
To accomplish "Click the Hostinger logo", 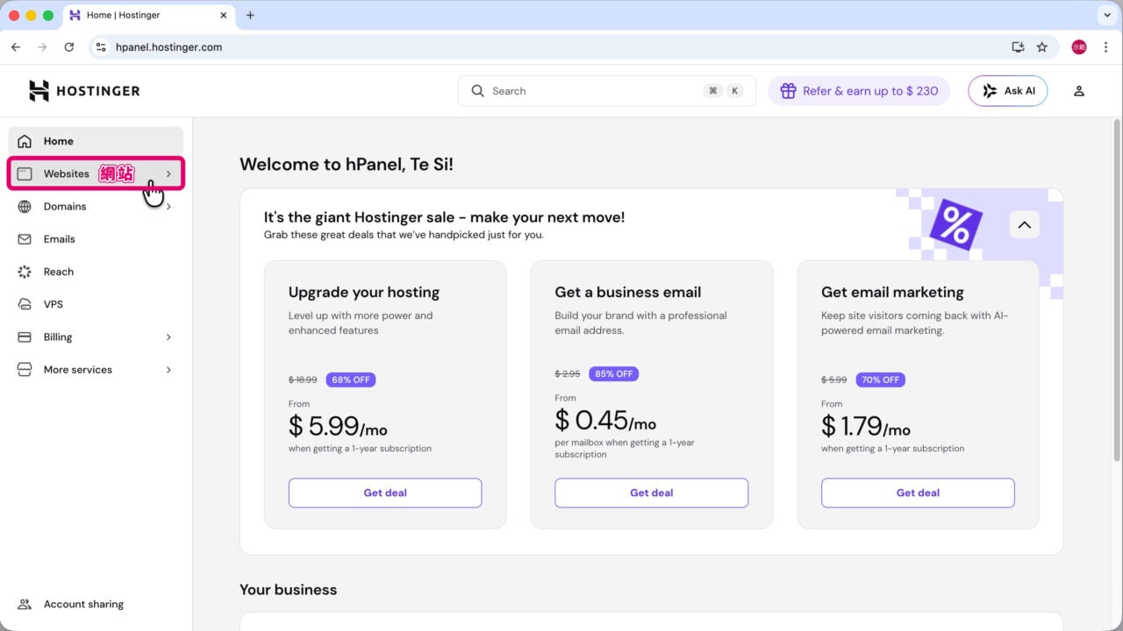I will point(84,90).
